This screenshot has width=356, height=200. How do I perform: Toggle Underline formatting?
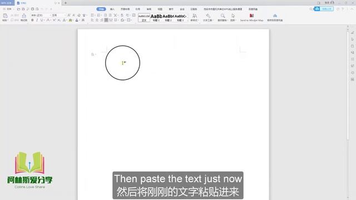coord(42,21)
